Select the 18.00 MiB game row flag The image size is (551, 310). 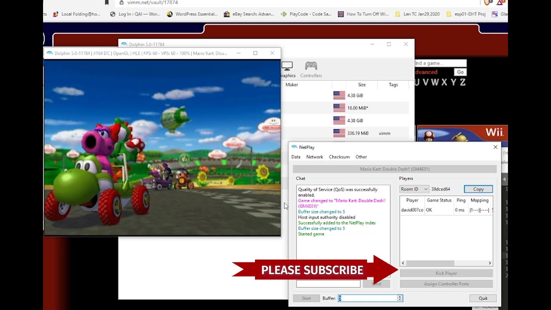pos(339,108)
